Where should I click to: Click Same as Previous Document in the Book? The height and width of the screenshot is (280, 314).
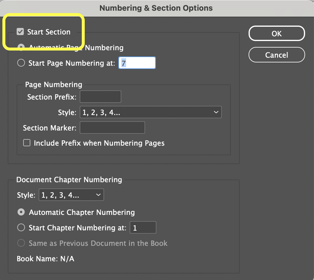coord(21,243)
